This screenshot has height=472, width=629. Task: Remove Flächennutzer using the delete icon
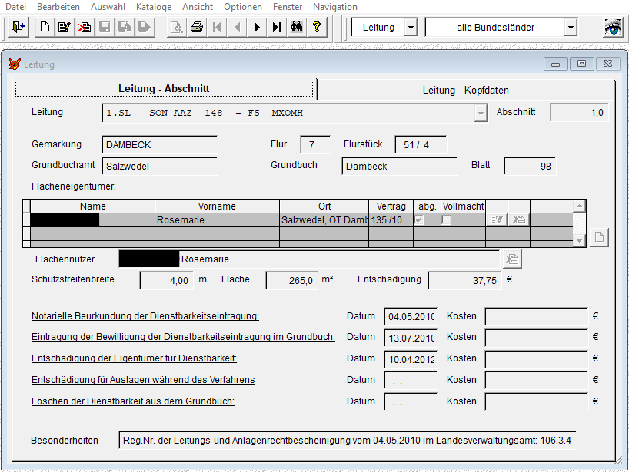[x=512, y=259]
